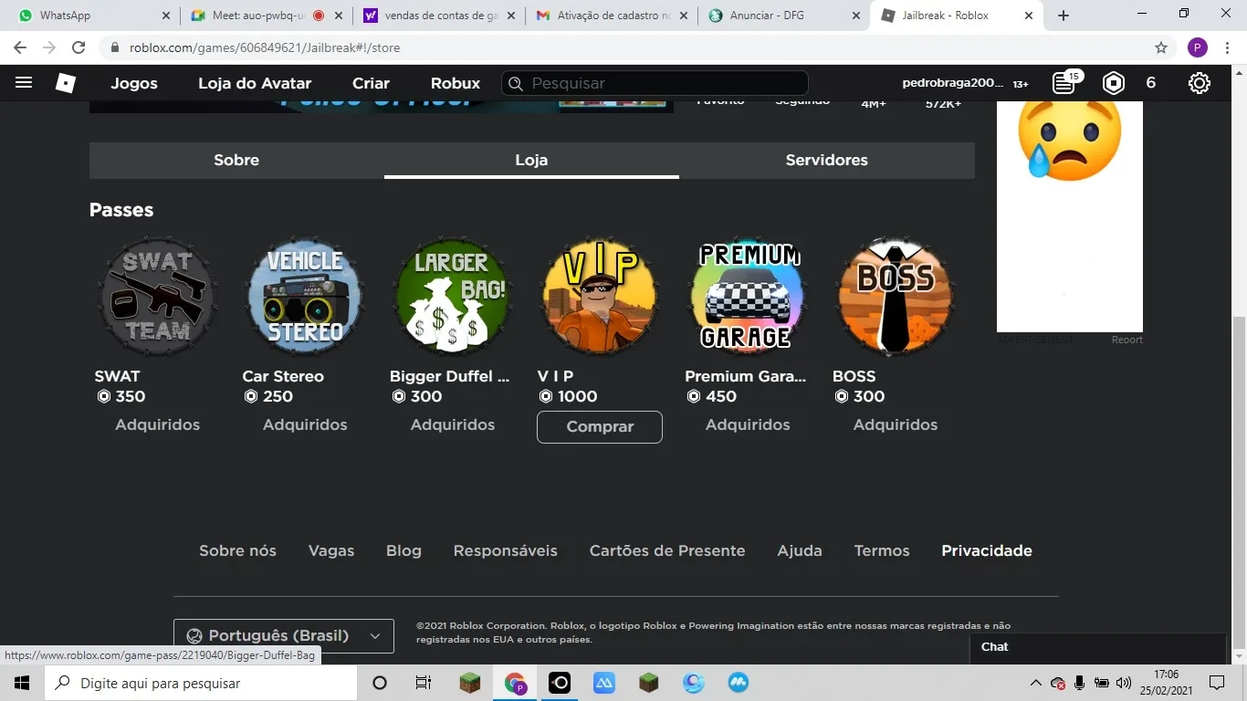Open the Vagas footer link
This screenshot has height=701, width=1247.
pos(331,550)
